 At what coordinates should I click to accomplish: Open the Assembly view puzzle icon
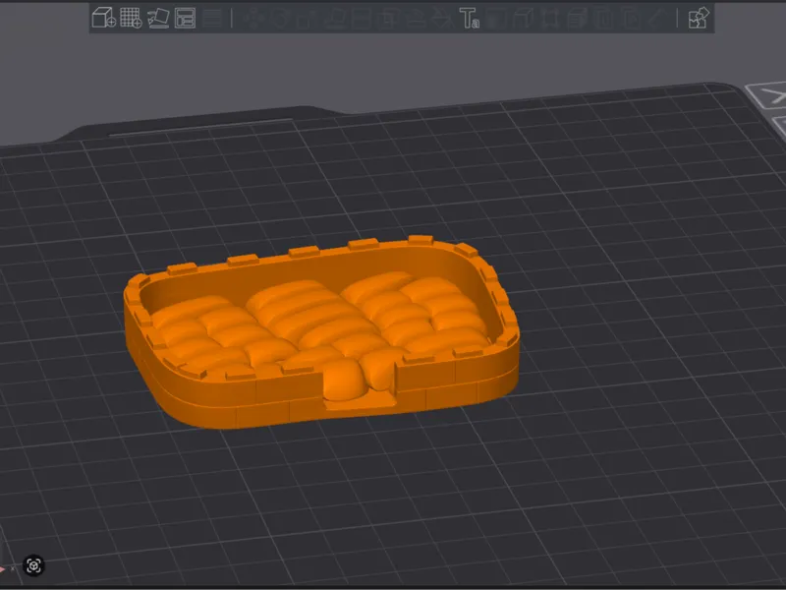tap(699, 18)
